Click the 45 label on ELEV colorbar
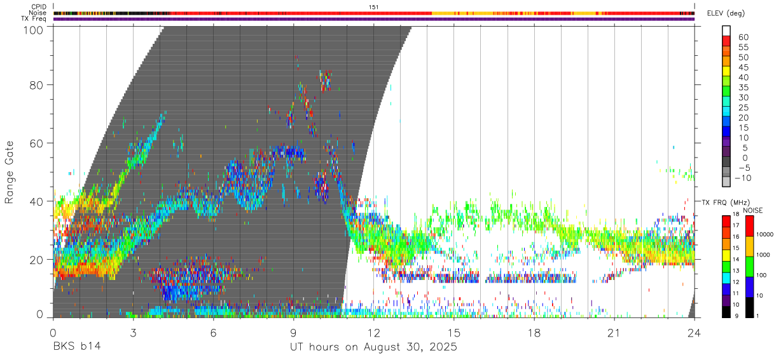The width and height of the screenshot is (781, 360). click(x=743, y=67)
